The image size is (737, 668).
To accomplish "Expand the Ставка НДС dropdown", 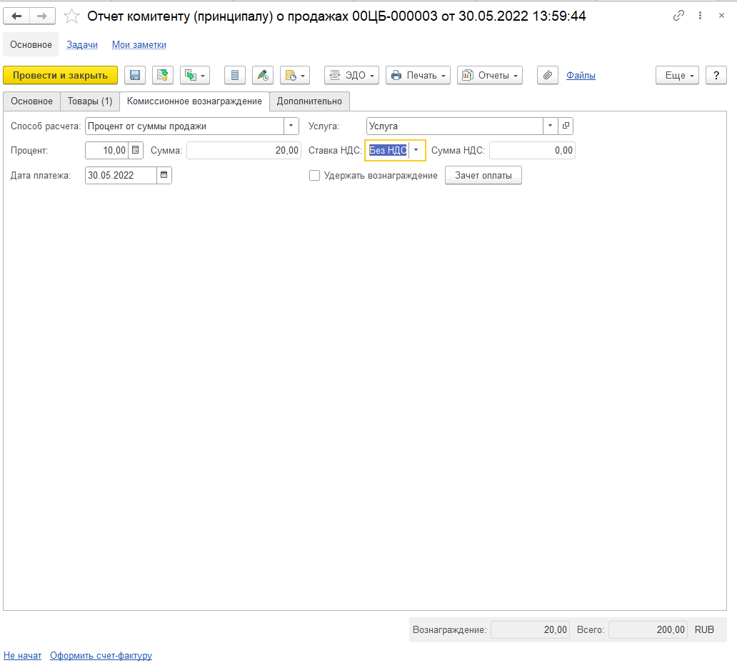I will pos(416,151).
